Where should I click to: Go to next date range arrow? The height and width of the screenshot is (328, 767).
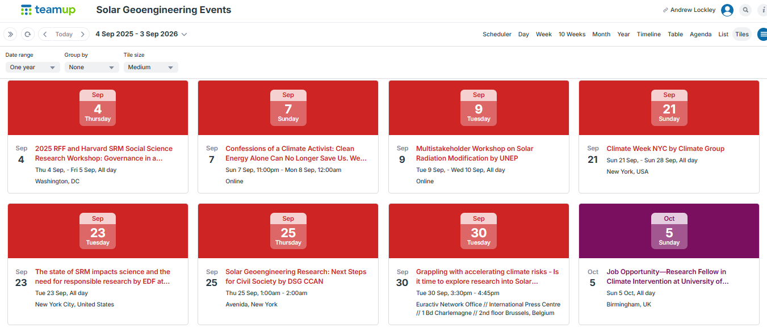click(x=83, y=34)
